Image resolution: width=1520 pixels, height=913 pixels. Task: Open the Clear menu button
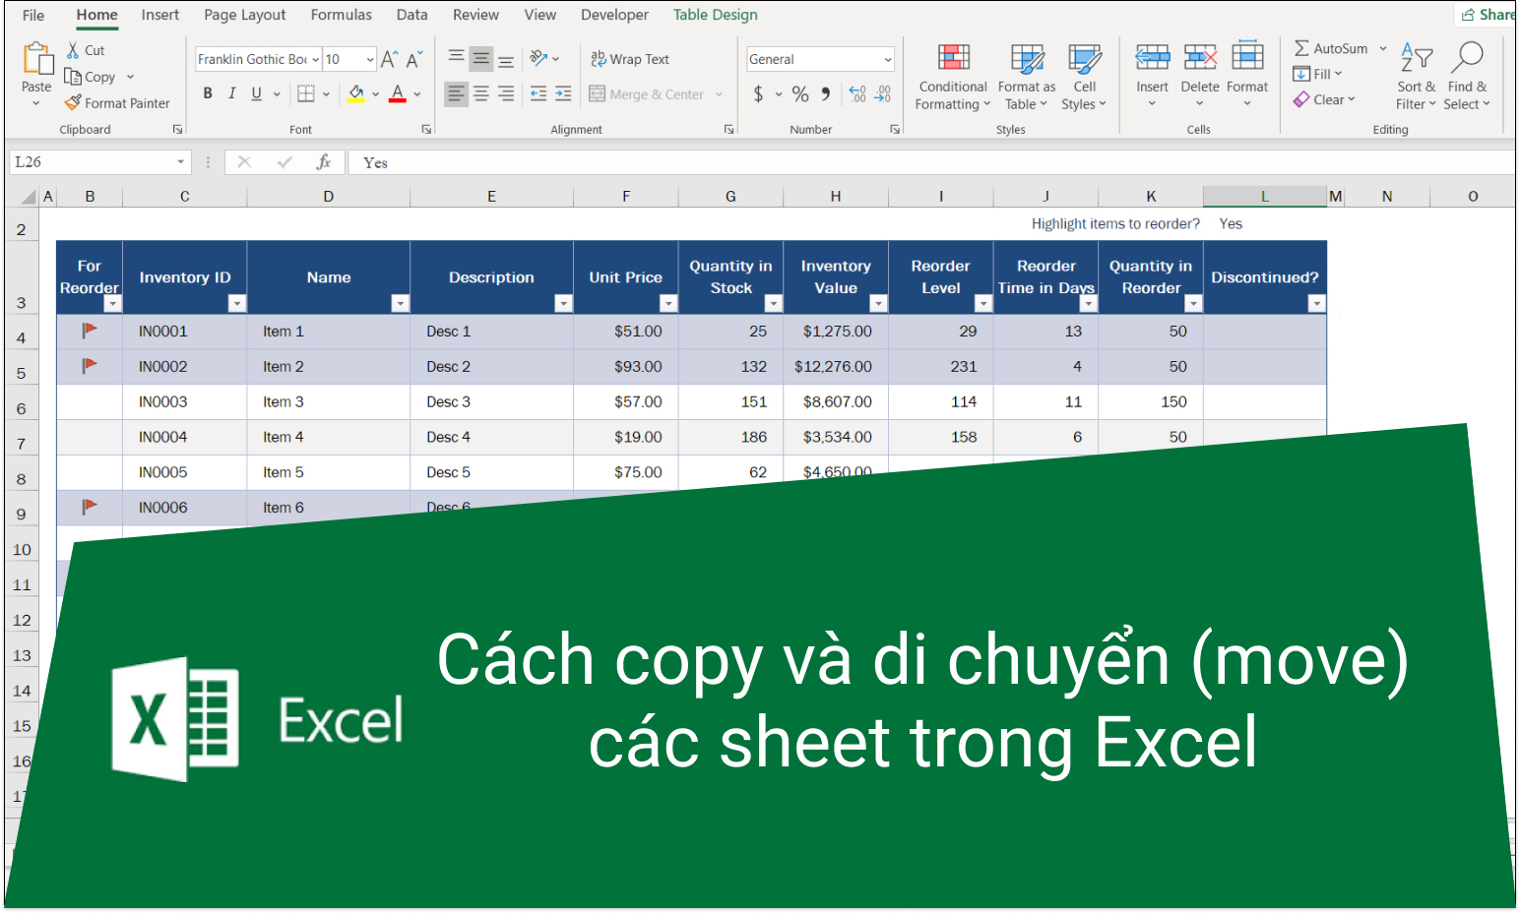click(1324, 99)
